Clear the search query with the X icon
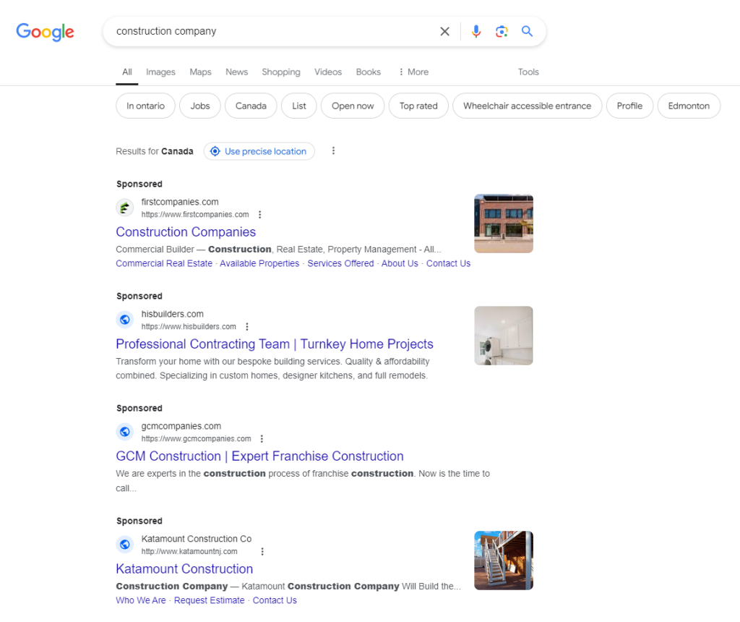This screenshot has height=622, width=740. 444,31
